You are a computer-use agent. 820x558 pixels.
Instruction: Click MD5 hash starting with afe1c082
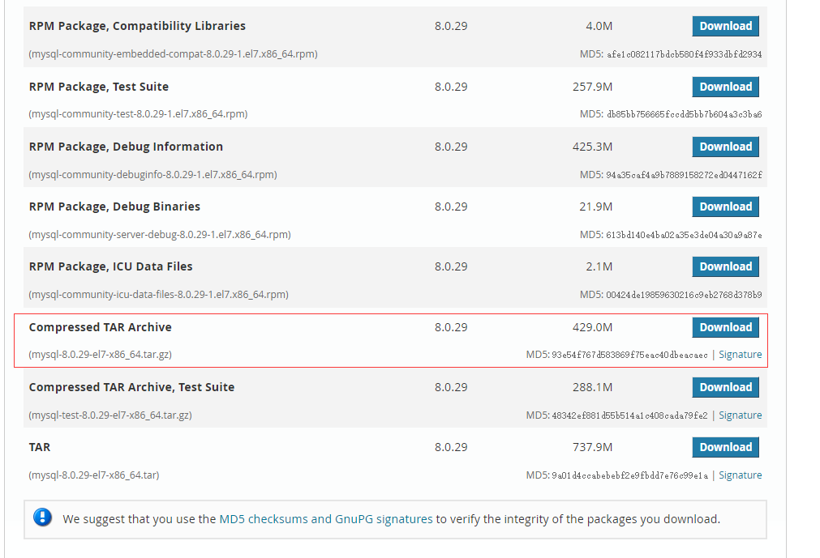coord(684,54)
